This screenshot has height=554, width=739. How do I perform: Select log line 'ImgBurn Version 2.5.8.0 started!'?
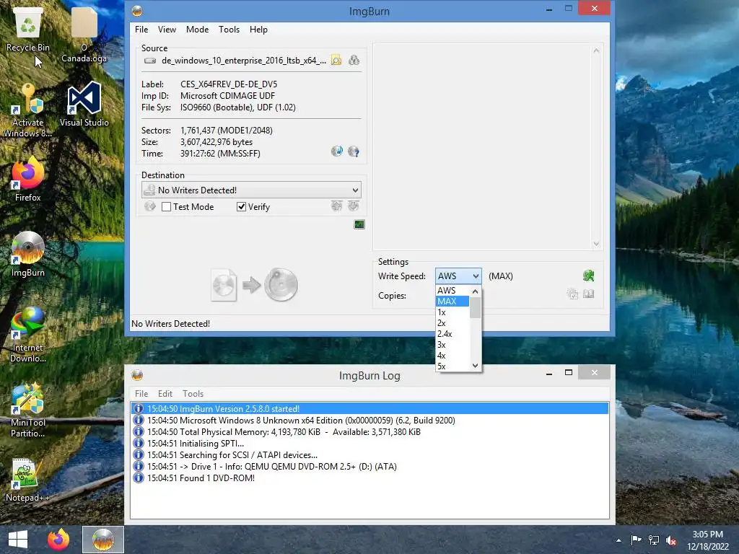[369, 408]
